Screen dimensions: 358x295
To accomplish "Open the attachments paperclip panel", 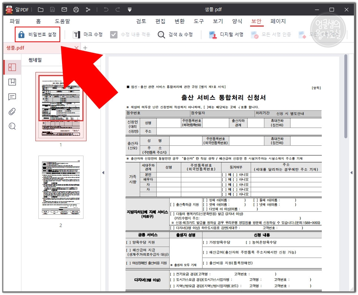I will pos(12,111).
